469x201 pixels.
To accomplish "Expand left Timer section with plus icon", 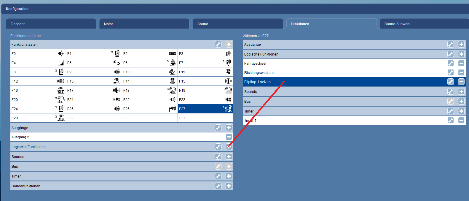I will pos(229,176).
